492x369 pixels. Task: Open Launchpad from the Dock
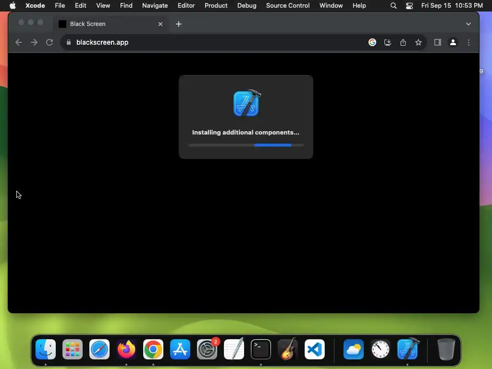[73, 349]
